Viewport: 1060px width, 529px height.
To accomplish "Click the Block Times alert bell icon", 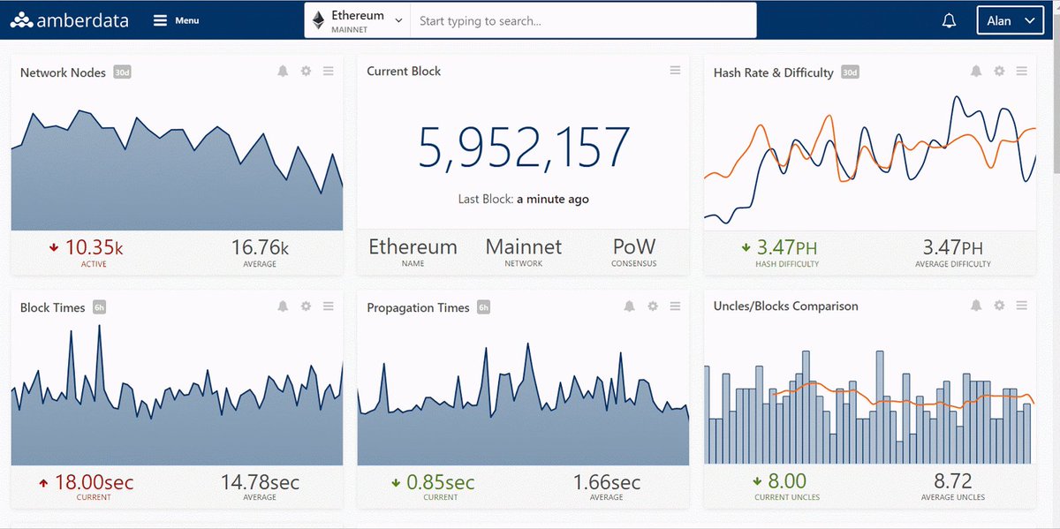I will click(x=283, y=306).
